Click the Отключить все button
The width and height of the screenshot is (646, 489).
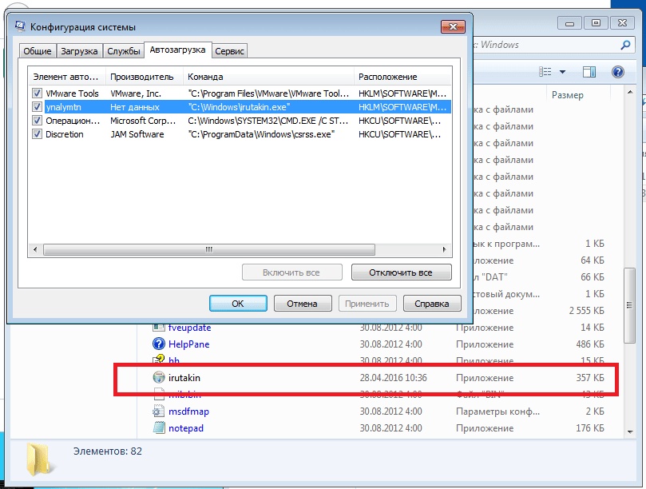coord(402,272)
